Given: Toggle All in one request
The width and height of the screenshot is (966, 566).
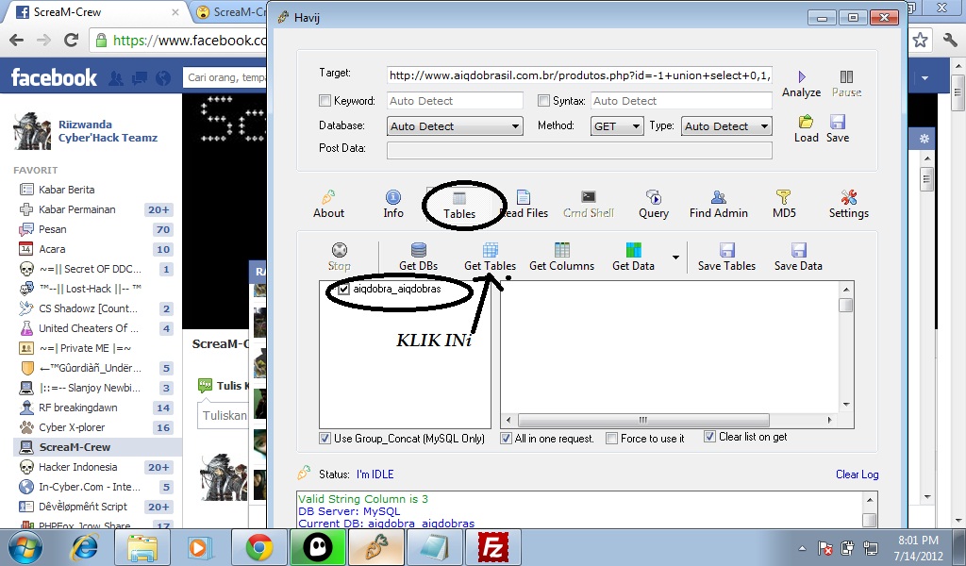Looking at the screenshot, I should [506, 439].
